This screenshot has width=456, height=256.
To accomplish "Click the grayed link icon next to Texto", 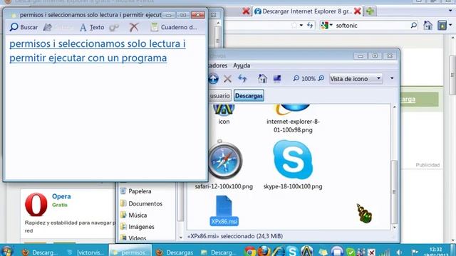I will 114,28.
